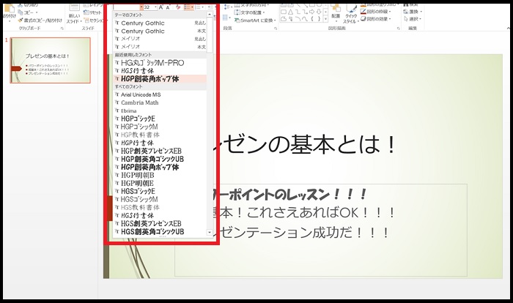Open Replace (置換) command
513x303 pixels.
[x=413, y=12]
